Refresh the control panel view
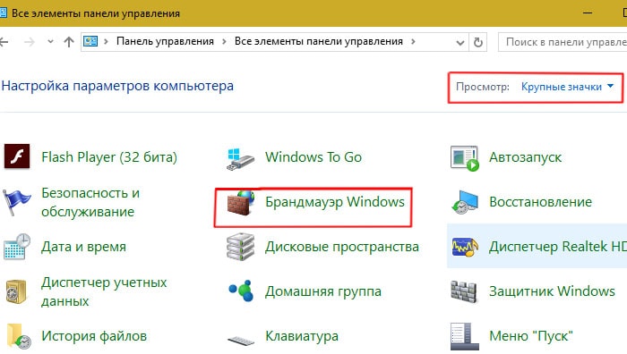The image size is (627, 354). coord(477,42)
